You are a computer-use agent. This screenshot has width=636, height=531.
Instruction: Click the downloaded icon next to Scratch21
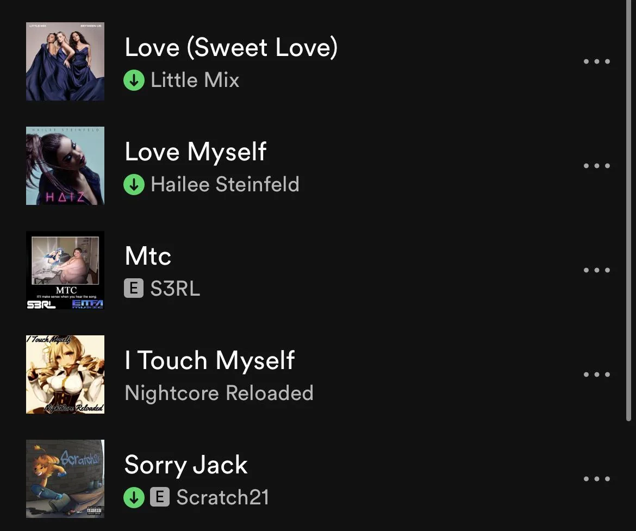click(134, 497)
